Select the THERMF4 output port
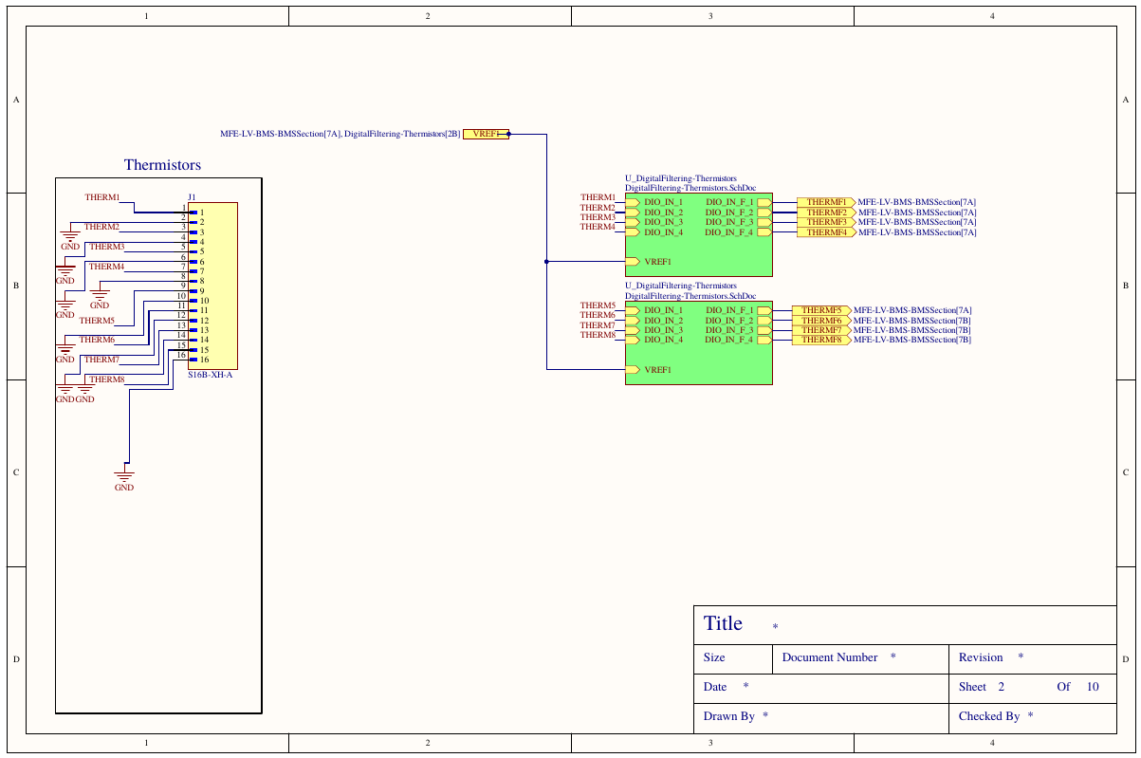 tap(826, 232)
